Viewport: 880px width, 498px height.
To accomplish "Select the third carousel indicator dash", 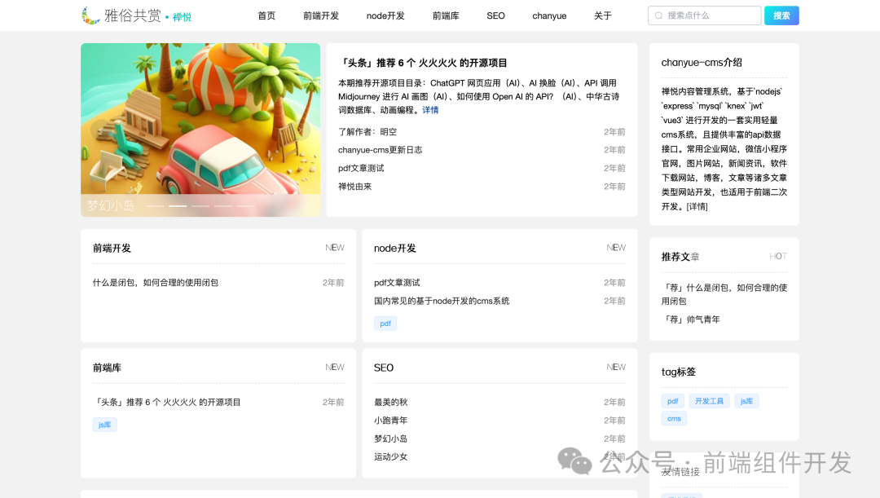I will [x=200, y=206].
